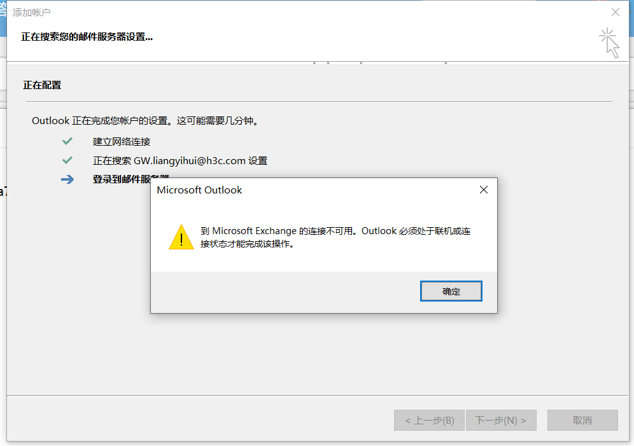
Task: Click the Outlook 正在完成您帐户的设置 description text
Action: tap(145, 121)
